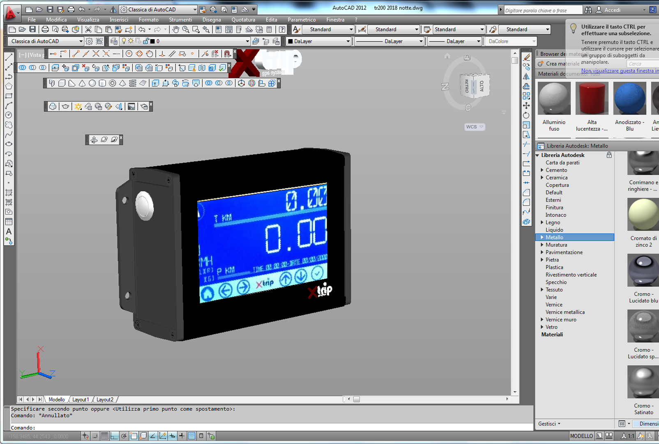The height and width of the screenshot is (444, 659).
Task: Select the Anodizzato Blu material swatch
Action: 629,98
